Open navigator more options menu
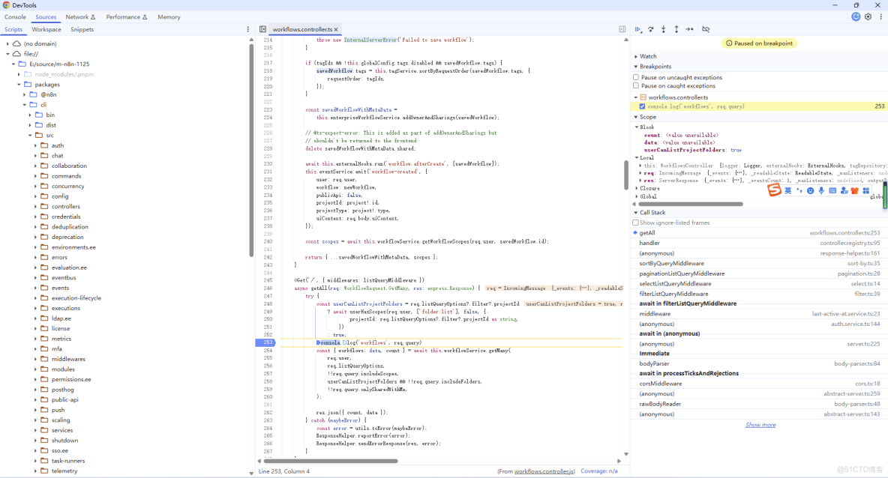 click(x=248, y=29)
